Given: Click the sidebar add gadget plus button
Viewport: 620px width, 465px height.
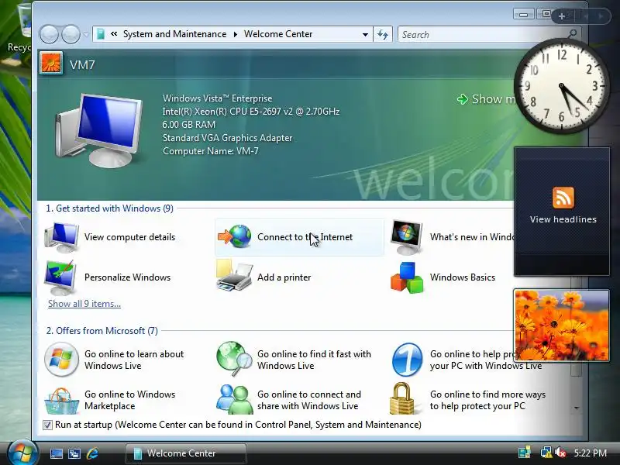Looking at the screenshot, I should pos(561,16).
